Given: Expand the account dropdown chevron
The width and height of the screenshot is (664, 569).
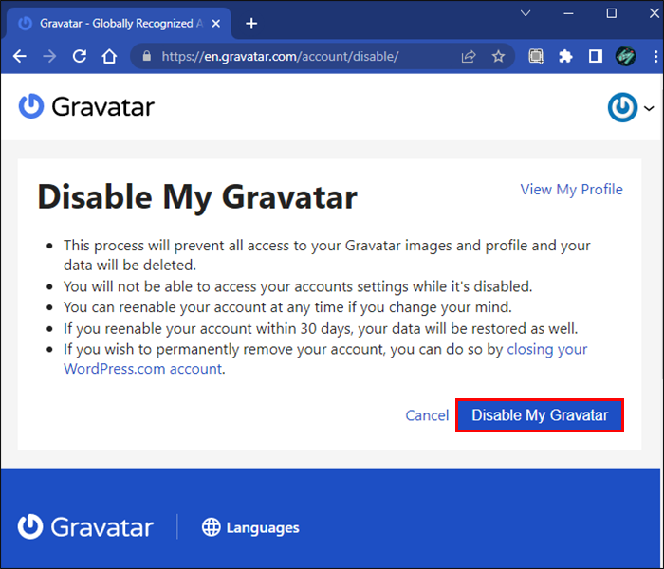Looking at the screenshot, I should pyautogui.click(x=649, y=108).
